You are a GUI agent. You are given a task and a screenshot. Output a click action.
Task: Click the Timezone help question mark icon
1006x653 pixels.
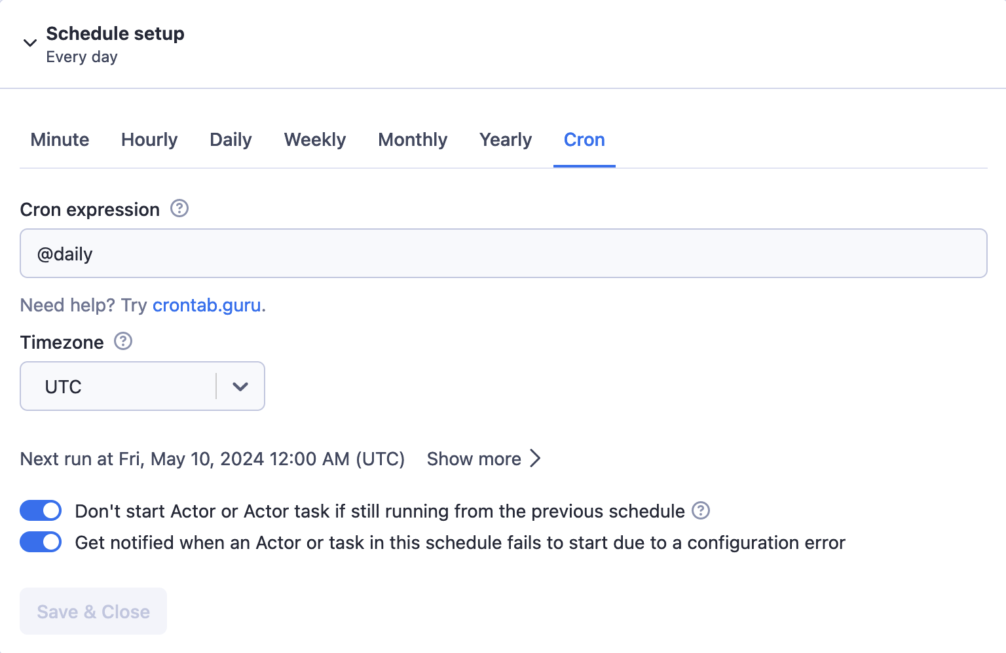(x=123, y=342)
